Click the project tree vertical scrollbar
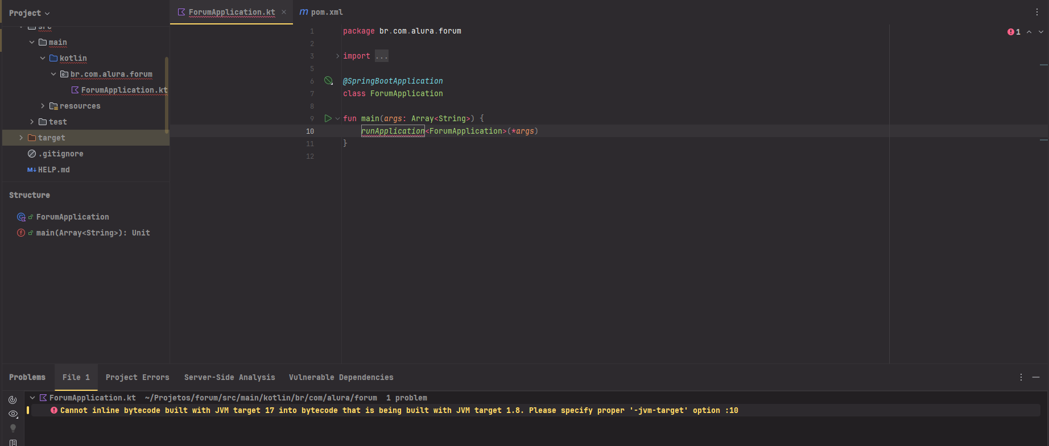The image size is (1049, 446). [167, 95]
